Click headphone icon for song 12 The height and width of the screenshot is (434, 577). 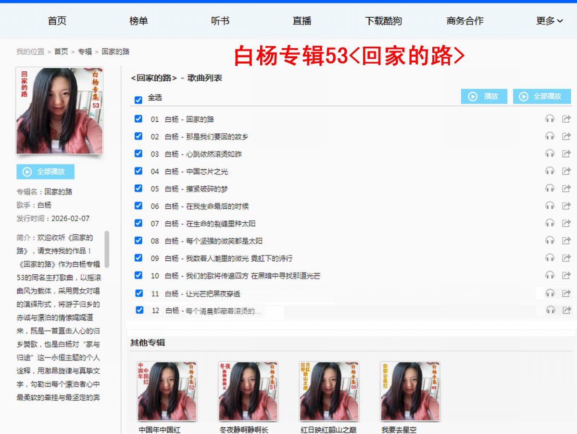(551, 310)
